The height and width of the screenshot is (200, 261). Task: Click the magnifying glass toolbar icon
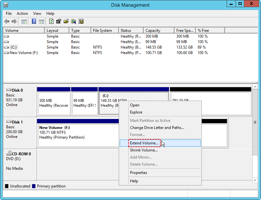[74, 22]
